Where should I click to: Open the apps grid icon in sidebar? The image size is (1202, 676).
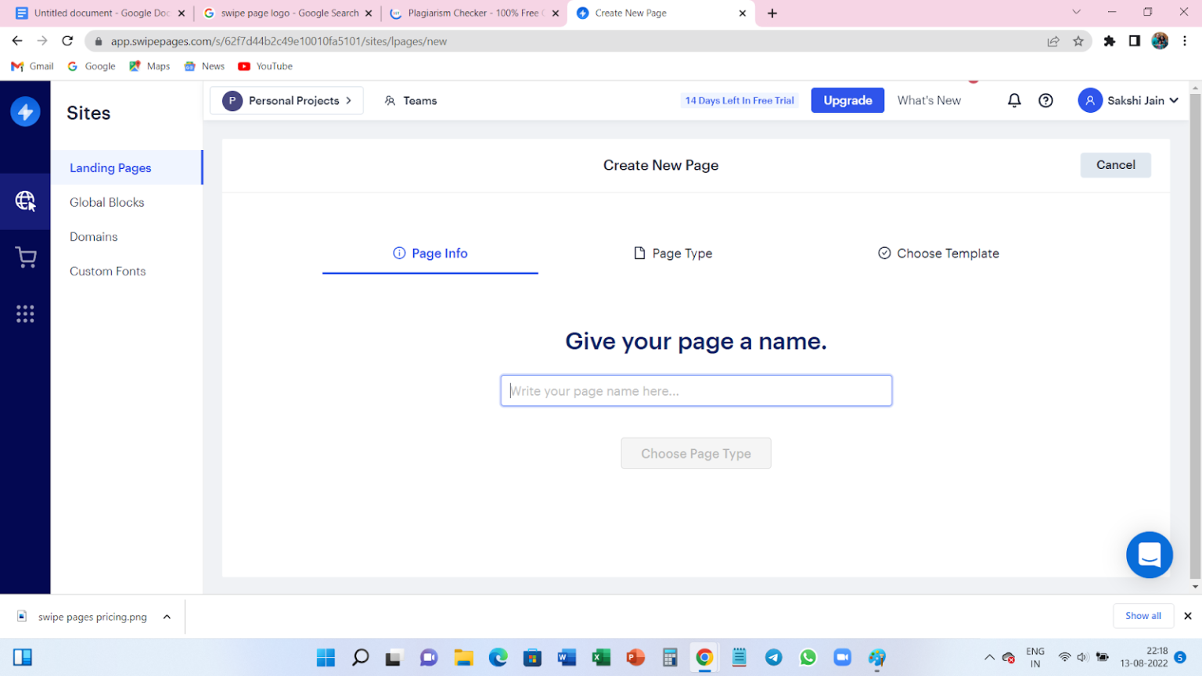pos(25,313)
